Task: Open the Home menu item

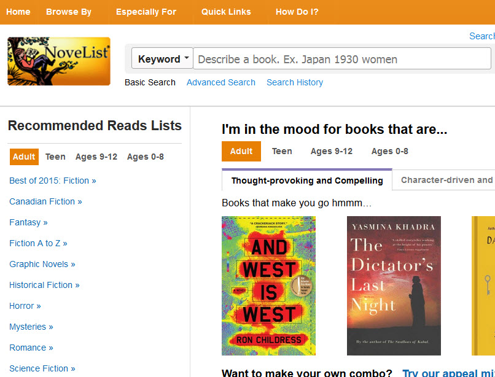Action: [18, 12]
